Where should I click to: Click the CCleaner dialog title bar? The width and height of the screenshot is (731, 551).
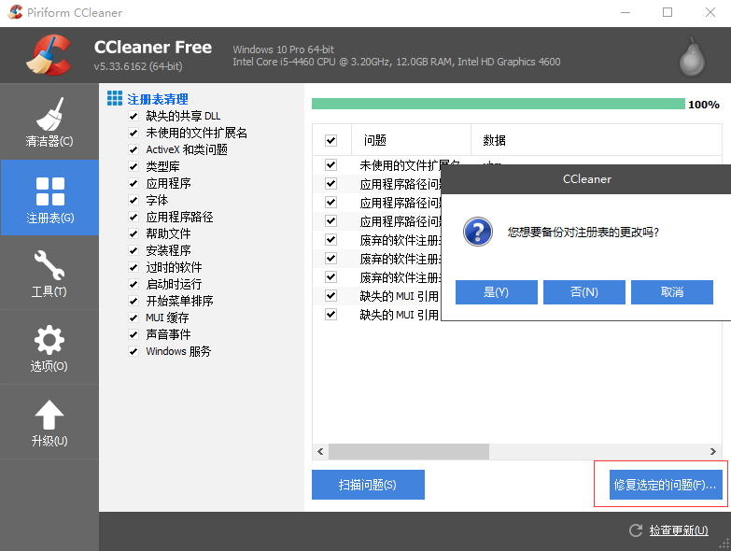point(586,179)
